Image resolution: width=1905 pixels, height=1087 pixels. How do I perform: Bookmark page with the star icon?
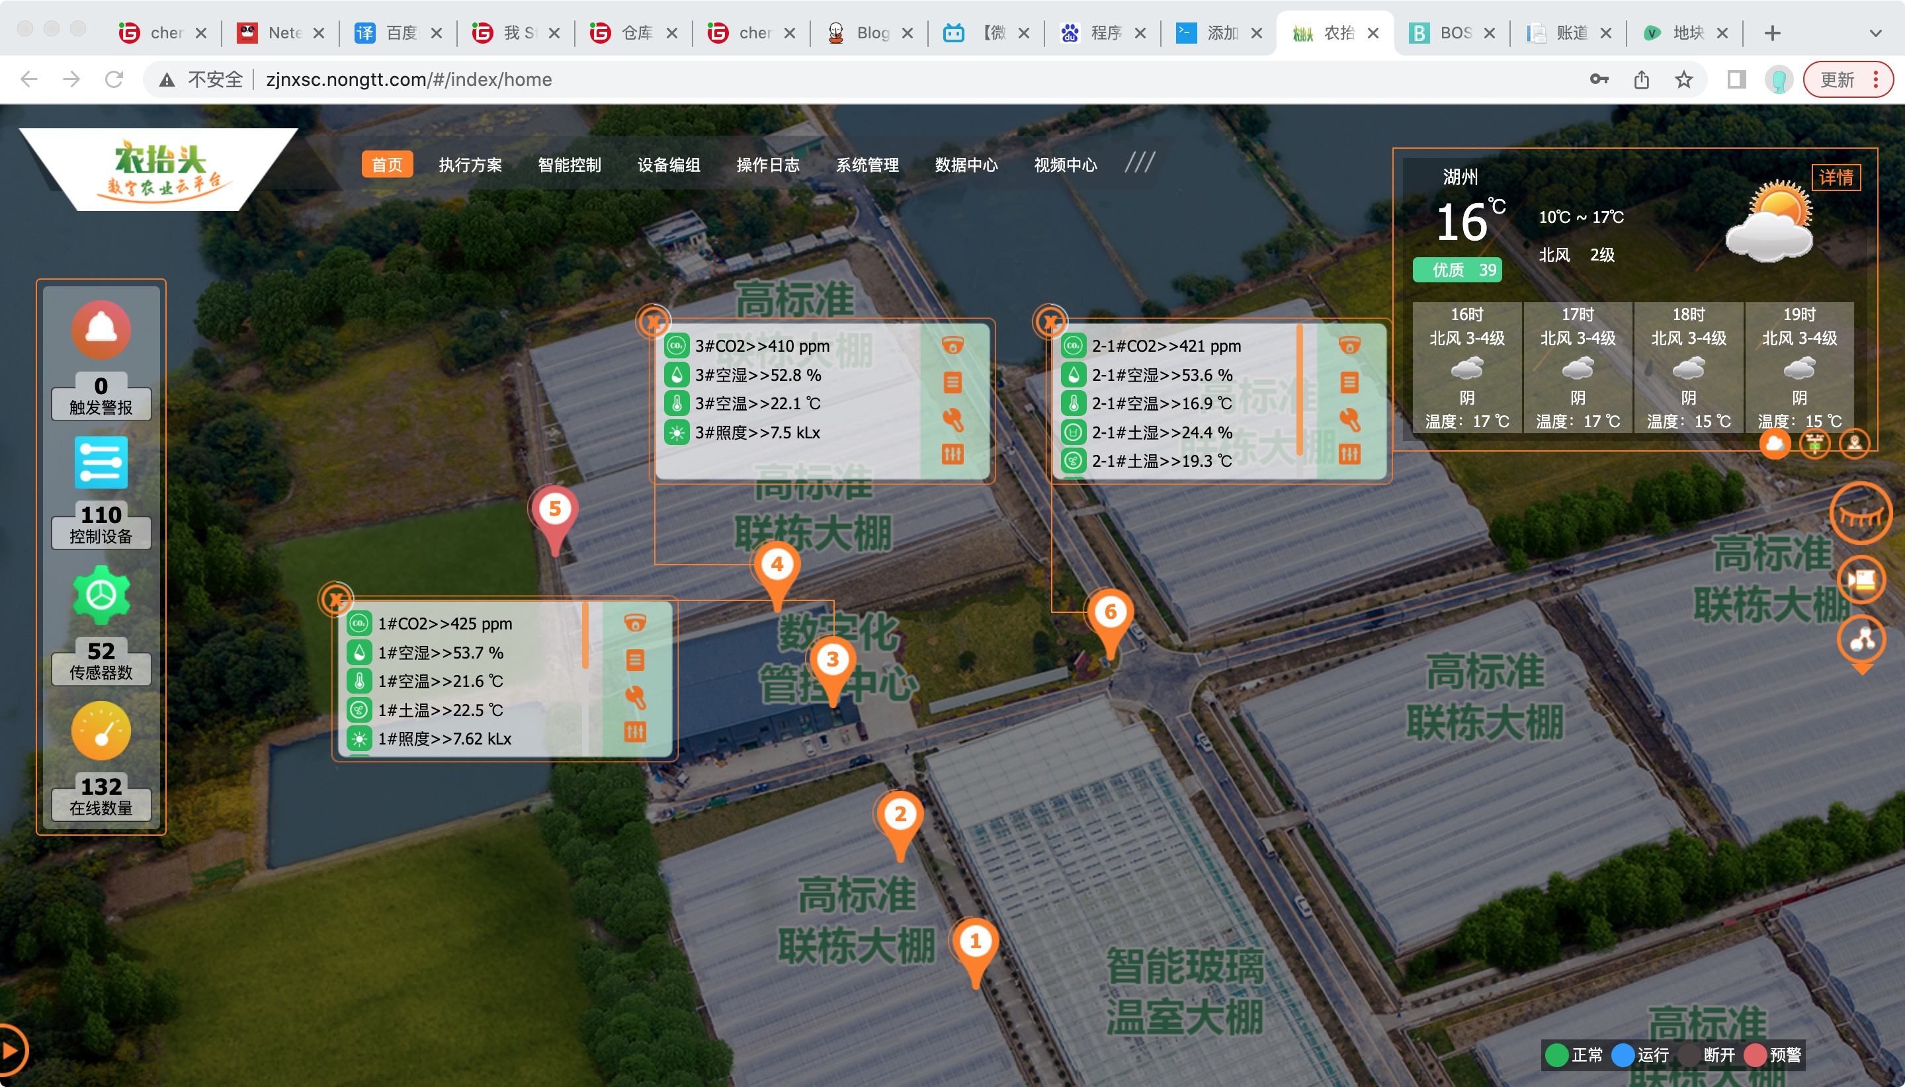1683,79
